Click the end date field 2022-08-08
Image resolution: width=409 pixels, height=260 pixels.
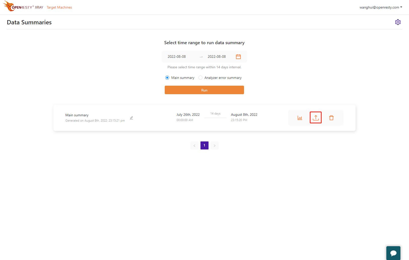click(217, 57)
